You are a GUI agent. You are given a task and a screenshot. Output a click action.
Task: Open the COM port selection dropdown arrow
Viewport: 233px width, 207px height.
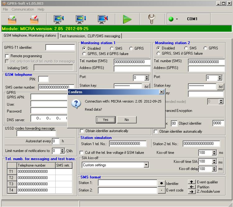[x=177, y=19]
